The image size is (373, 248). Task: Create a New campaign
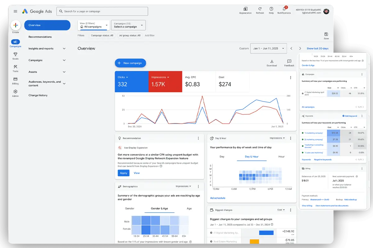(130, 63)
